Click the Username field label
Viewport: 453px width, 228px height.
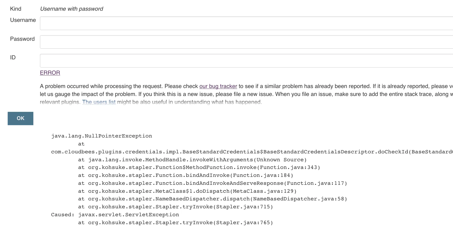pos(23,20)
